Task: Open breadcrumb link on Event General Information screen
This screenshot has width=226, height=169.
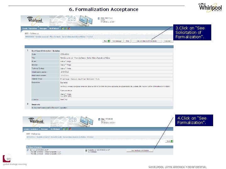Action: (59, 37)
